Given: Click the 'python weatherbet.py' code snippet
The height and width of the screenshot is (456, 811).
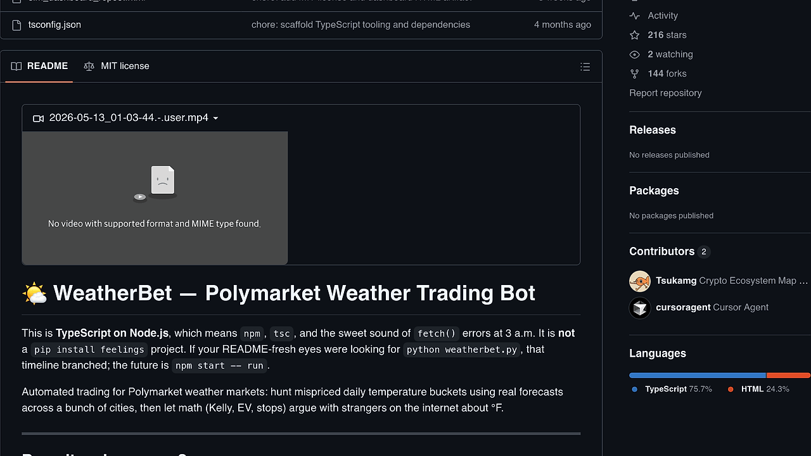Looking at the screenshot, I should click(x=462, y=350).
